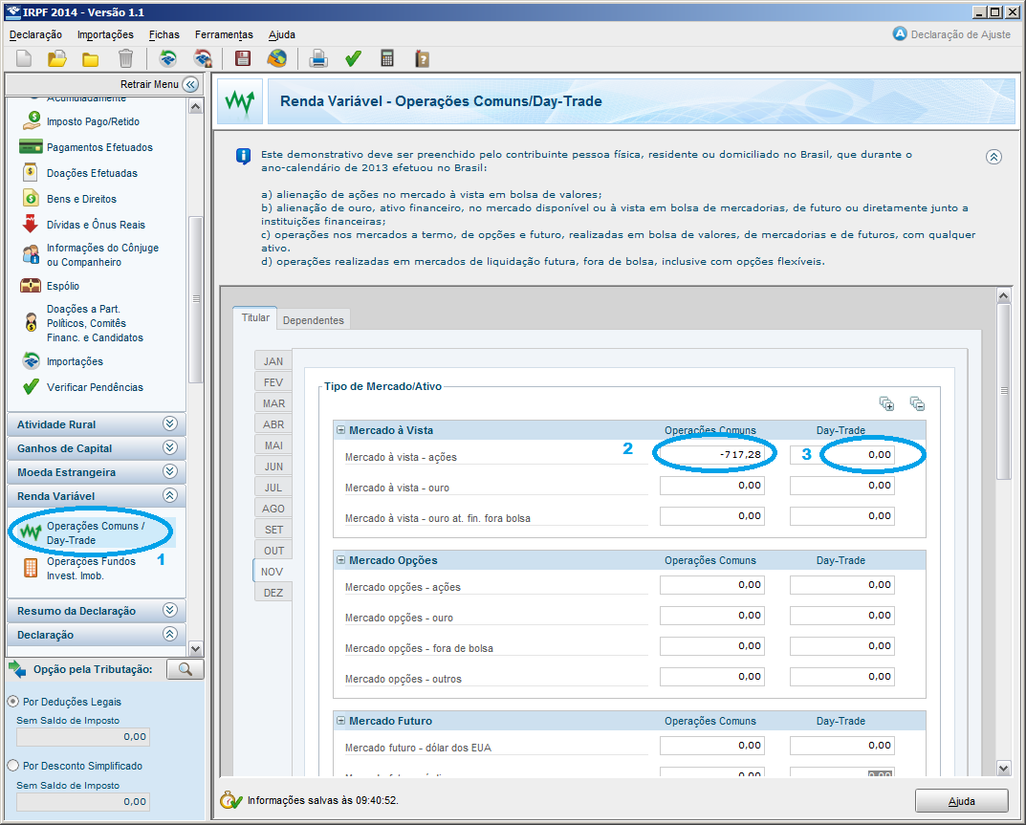Click the Doações Efetuadas sidebar icon
1026x825 pixels.
point(30,172)
